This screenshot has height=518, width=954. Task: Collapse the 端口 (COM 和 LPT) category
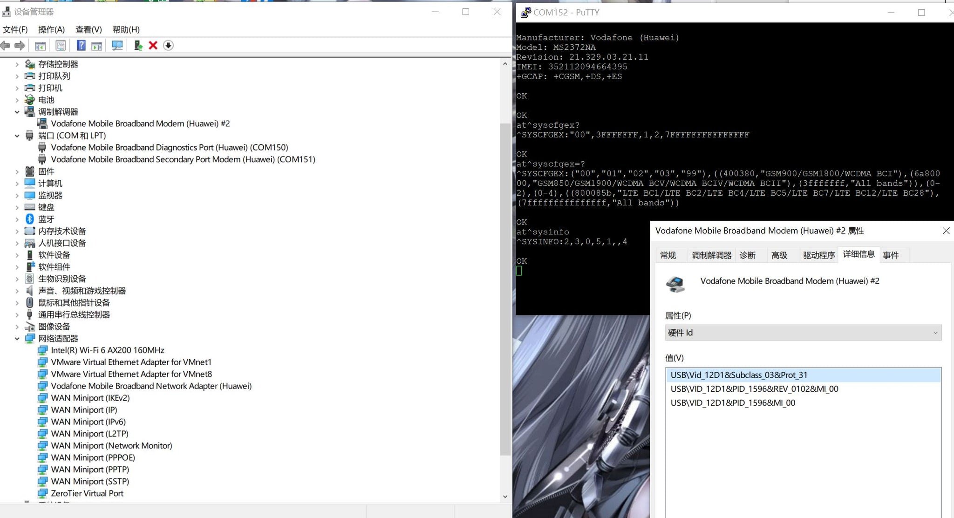point(17,136)
